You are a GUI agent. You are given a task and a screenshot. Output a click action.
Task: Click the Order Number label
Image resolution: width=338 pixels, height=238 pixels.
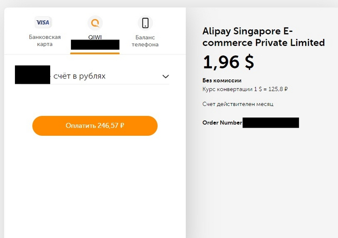(222, 123)
